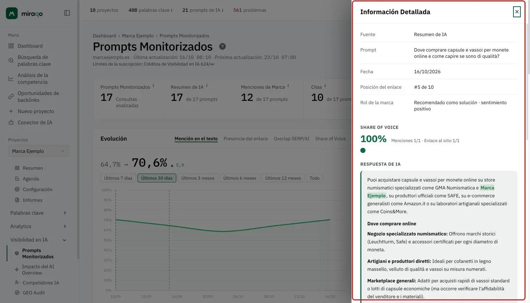This screenshot has height=303, width=530.
Task: Collapse the sidebar with the panel icon
Action: click(x=67, y=13)
